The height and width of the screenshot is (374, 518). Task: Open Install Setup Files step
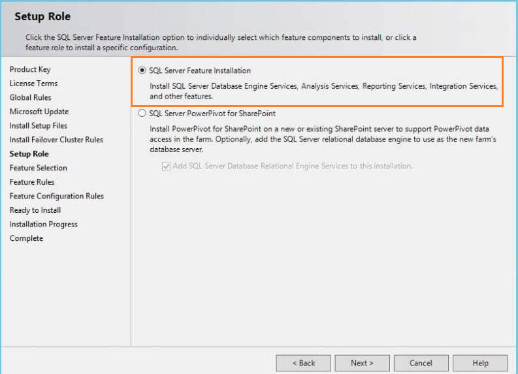pos(39,126)
